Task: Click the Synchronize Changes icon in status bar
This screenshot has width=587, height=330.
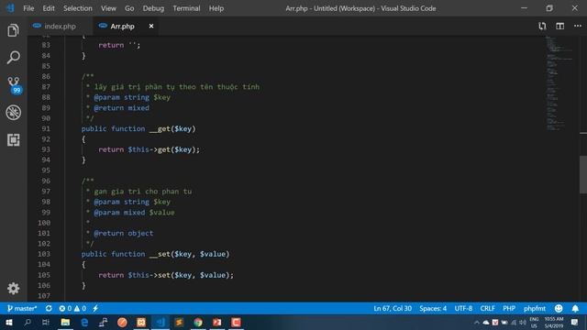Action: 49,308
